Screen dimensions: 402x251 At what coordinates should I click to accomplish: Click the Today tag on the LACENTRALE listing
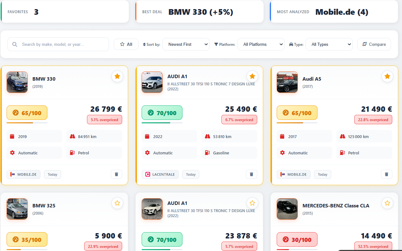pyautogui.click(x=191, y=174)
